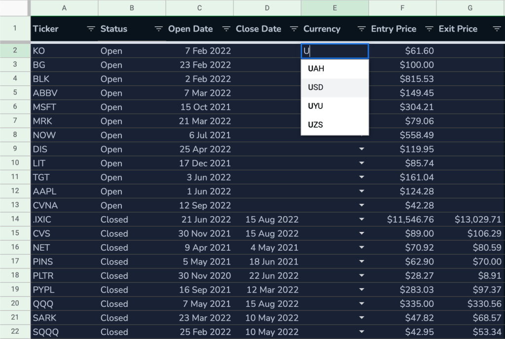Expand the currency dropdown for DIS row
Screen dimensions: 505x339
point(361,149)
